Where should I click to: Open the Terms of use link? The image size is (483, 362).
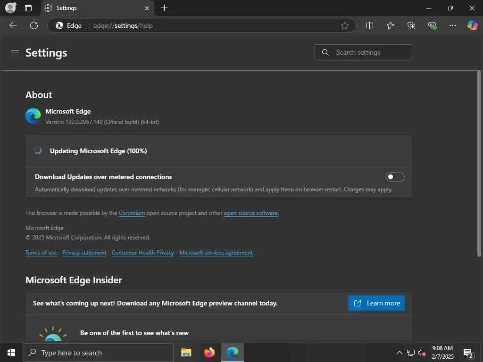tap(42, 253)
